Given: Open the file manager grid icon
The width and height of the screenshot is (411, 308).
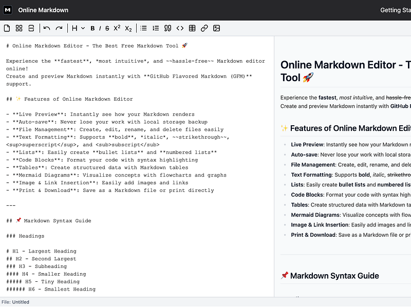Looking at the screenshot, I should point(19,28).
